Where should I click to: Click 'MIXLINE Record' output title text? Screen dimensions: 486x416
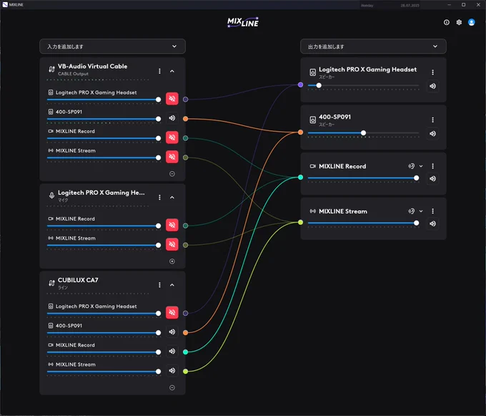[x=342, y=166]
